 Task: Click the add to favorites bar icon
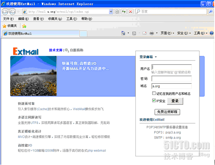pyautogui.click(x=24, y=26)
